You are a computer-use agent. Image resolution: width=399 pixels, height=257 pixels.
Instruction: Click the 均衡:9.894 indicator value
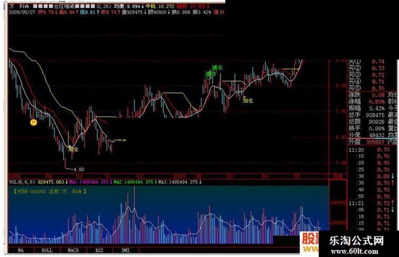point(128,6)
